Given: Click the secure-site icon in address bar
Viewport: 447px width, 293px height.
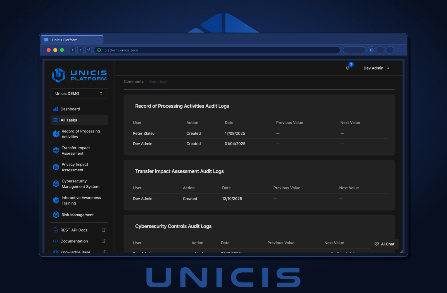Looking at the screenshot, I should pos(99,50).
